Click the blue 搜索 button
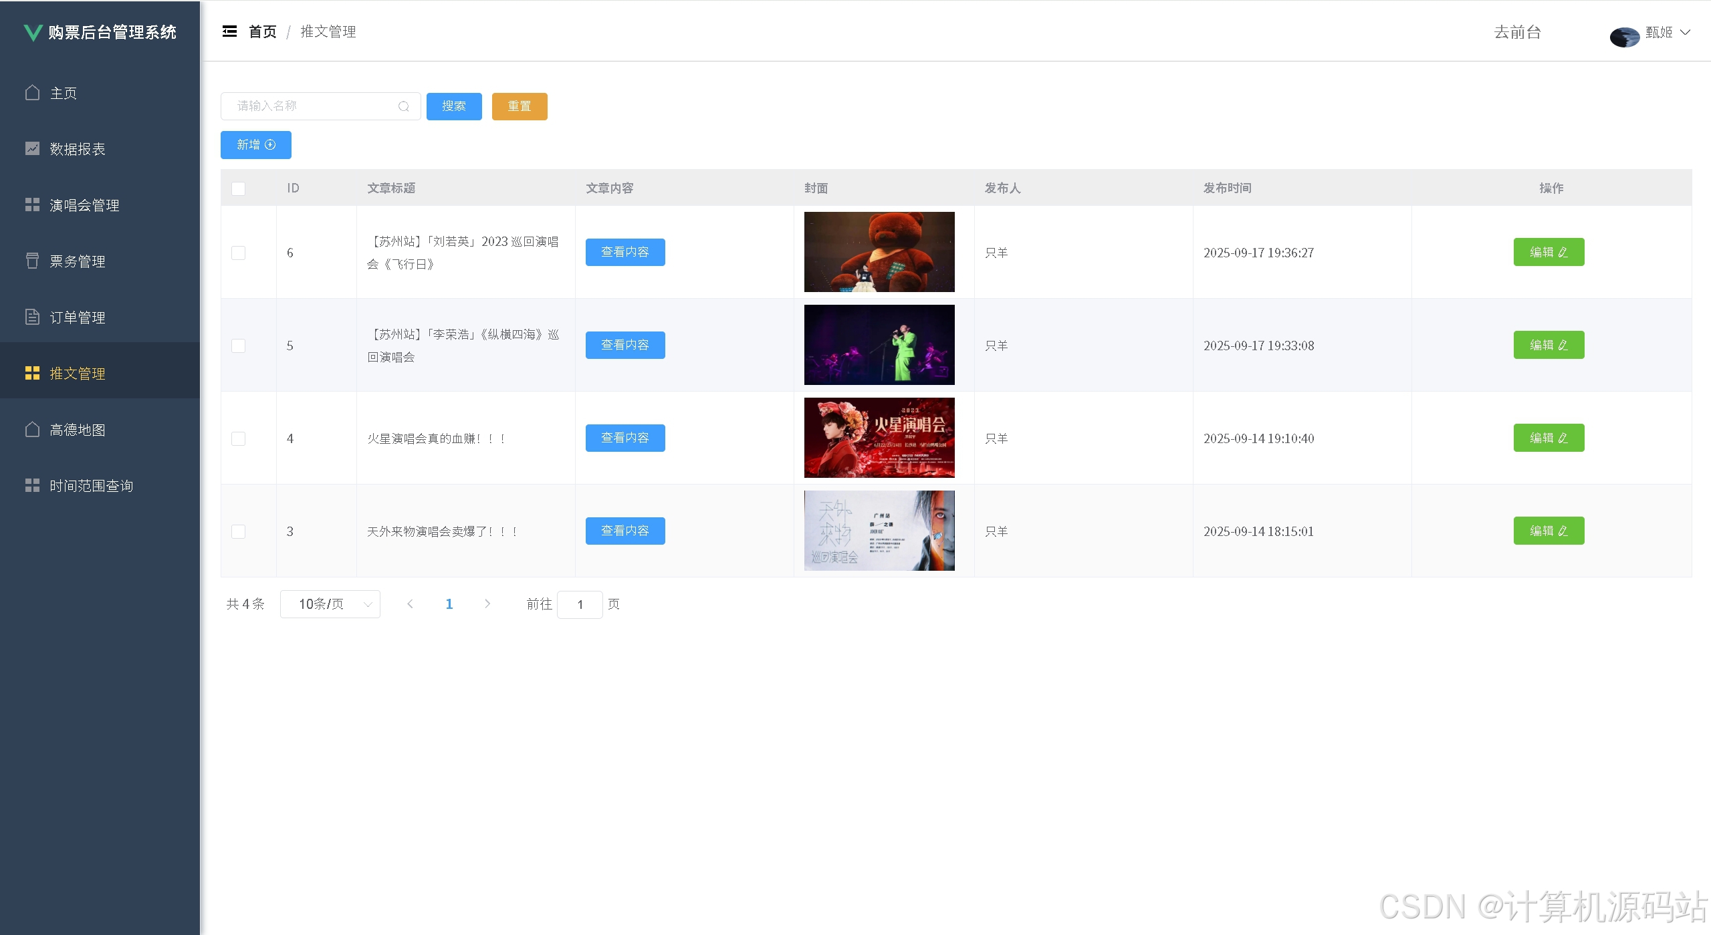 (x=454, y=106)
